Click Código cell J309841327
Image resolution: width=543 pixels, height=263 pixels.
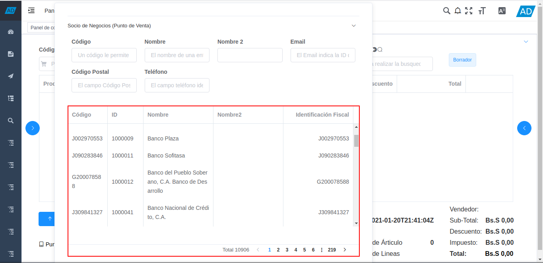pyautogui.click(x=87, y=212)
